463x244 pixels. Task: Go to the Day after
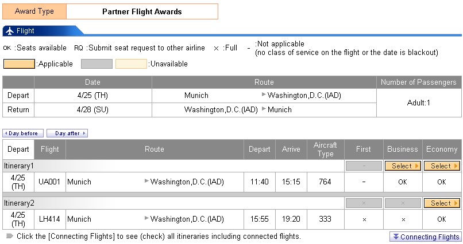[67, 133]
